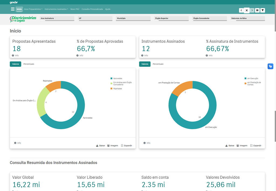Viewport: 276px width, 191px height.
Task: Click Baixar on the instruments chart
Action: coord(230,146)
